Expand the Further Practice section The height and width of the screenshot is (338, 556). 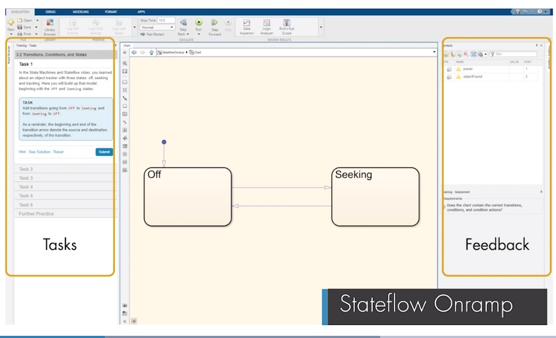click(65, 213)
